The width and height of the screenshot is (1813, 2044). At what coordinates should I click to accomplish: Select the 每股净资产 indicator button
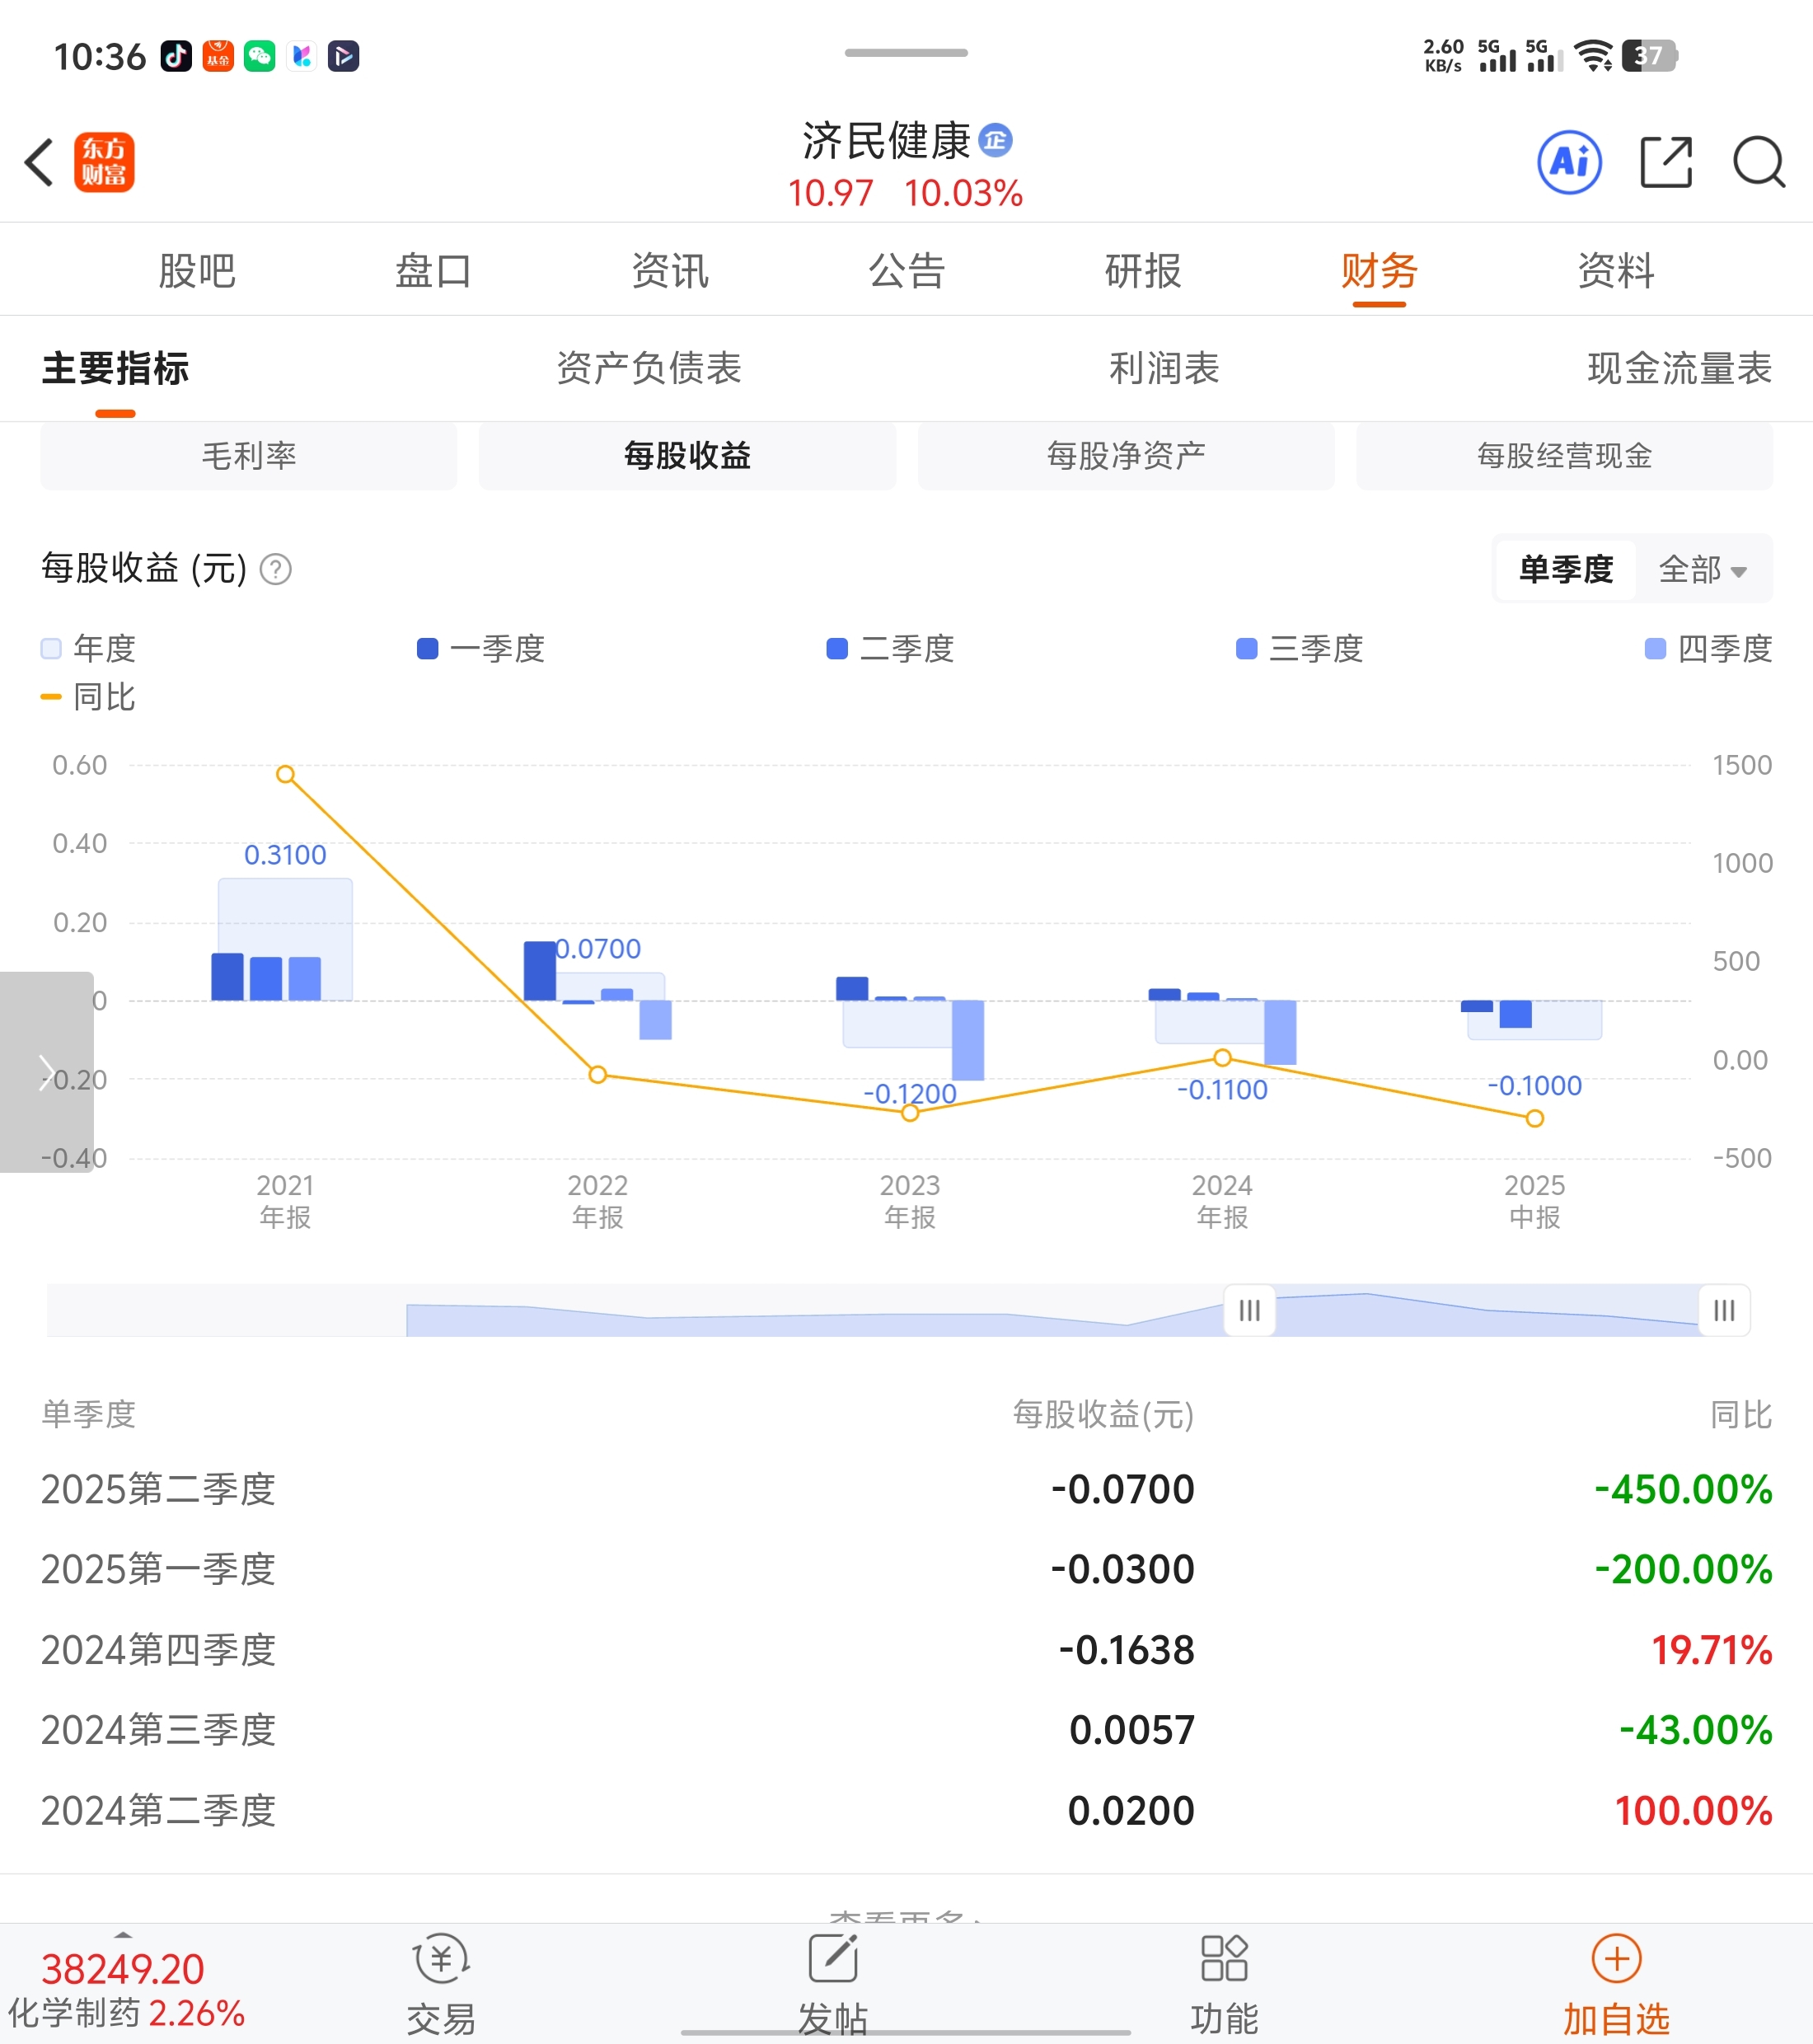coord(1126,456)
